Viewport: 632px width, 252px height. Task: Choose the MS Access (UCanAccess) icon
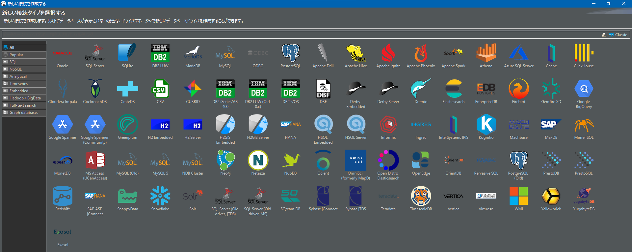point(95,160)
